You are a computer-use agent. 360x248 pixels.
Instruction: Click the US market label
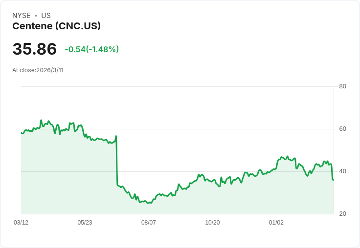click(x=46, y=16)
